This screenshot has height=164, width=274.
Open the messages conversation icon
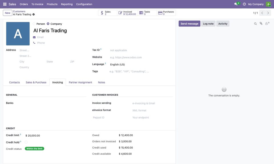pyautogui.click(x=236, y=4)
